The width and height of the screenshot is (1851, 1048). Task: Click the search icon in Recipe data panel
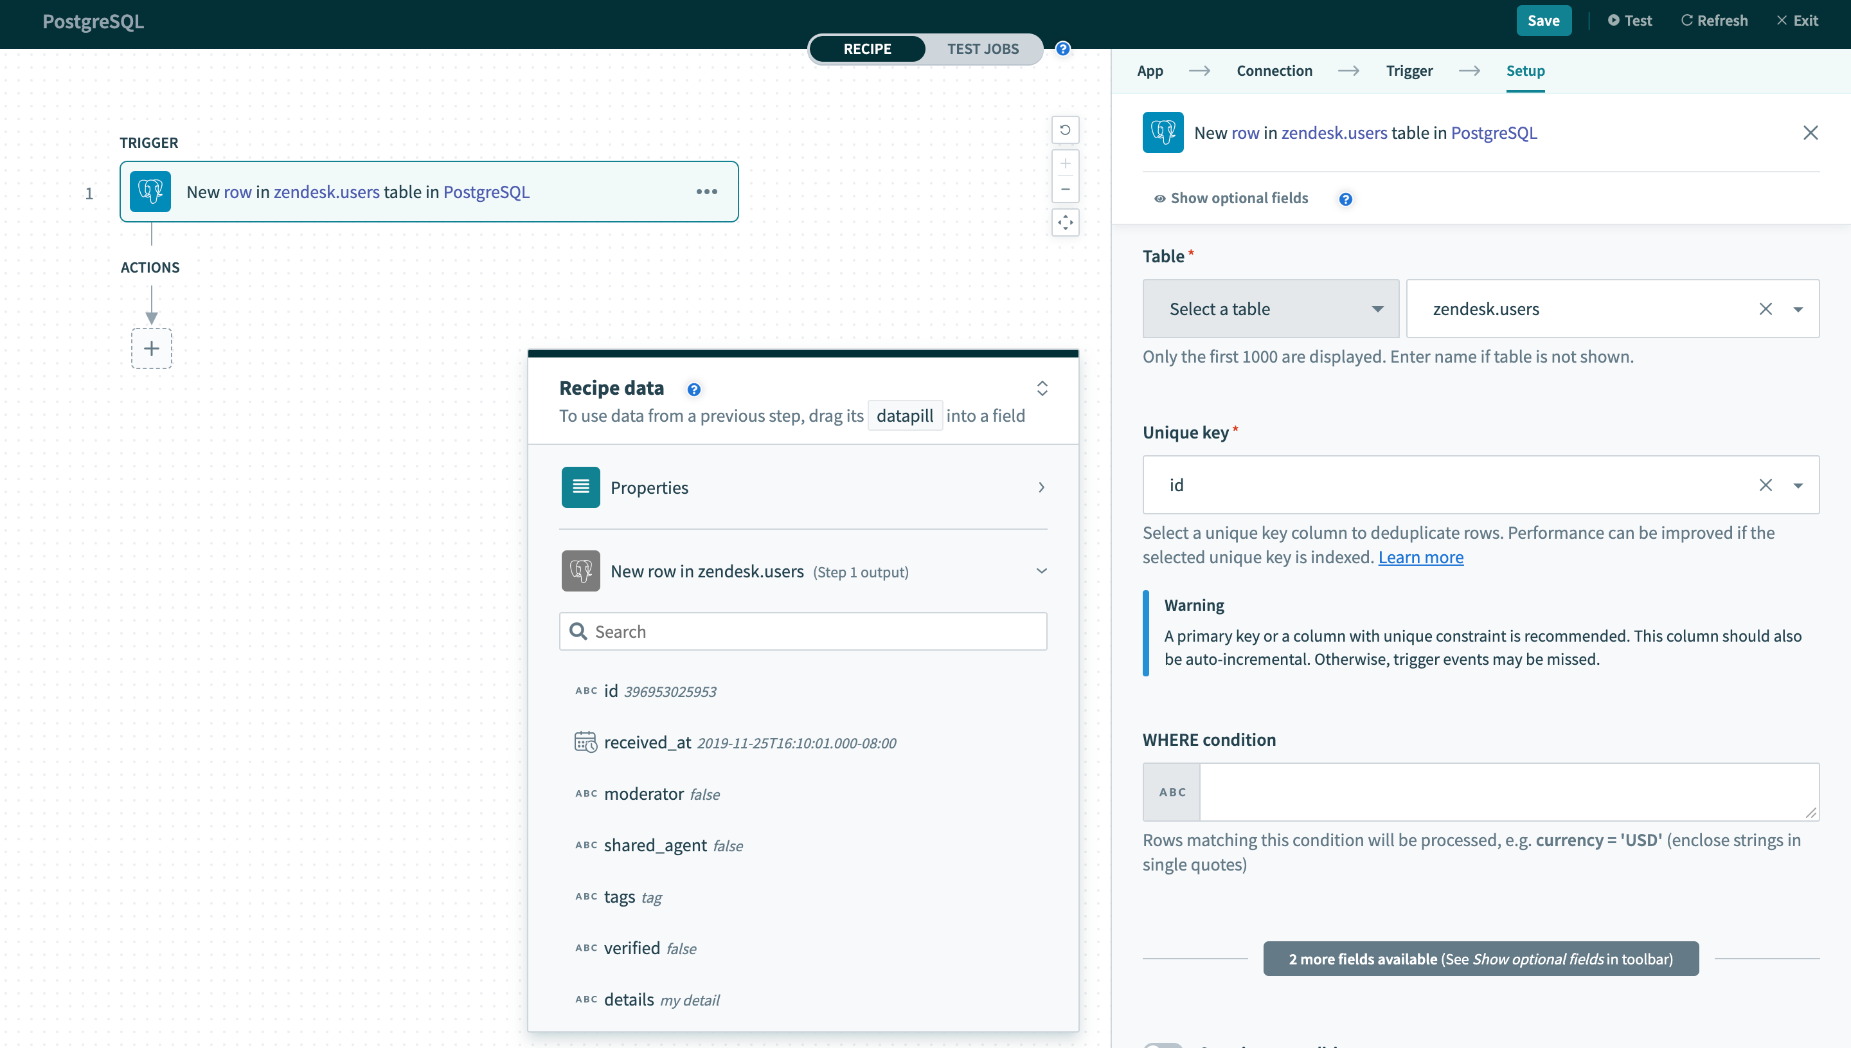point(580,631)
